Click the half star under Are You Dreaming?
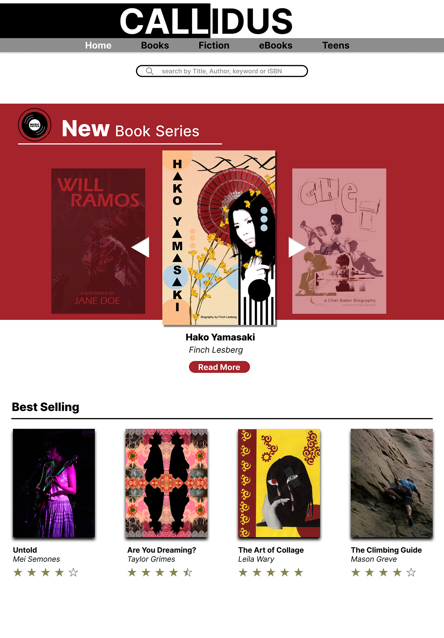444x638 pixels. click(x=188, y=572)
